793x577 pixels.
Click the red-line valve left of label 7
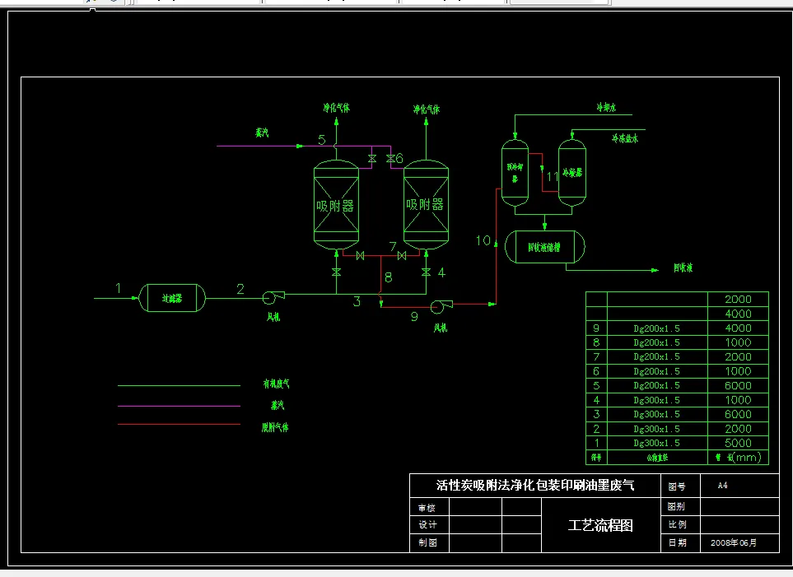[x=360, y=256]
